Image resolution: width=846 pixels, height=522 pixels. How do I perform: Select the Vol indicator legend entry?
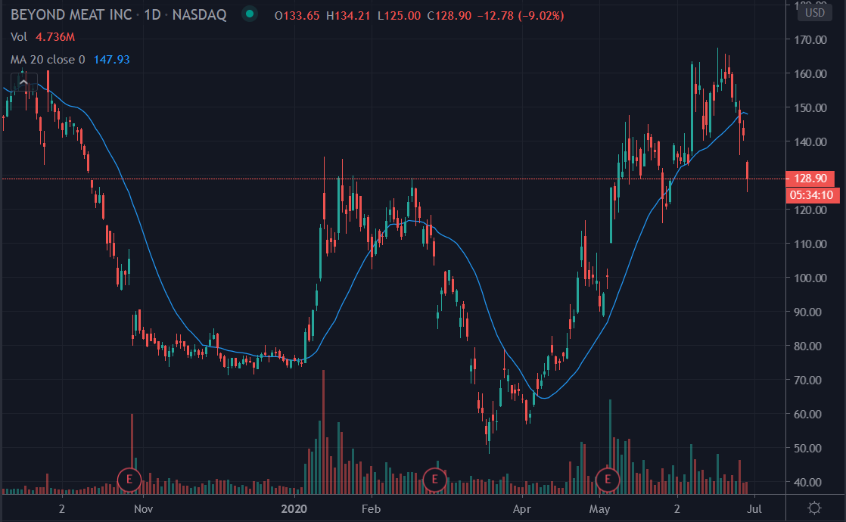19,37
